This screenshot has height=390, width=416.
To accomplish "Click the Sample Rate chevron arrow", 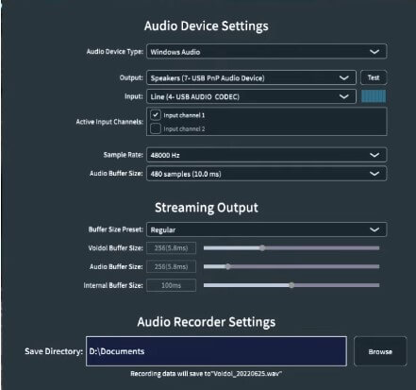I will (x=374, y=155).
